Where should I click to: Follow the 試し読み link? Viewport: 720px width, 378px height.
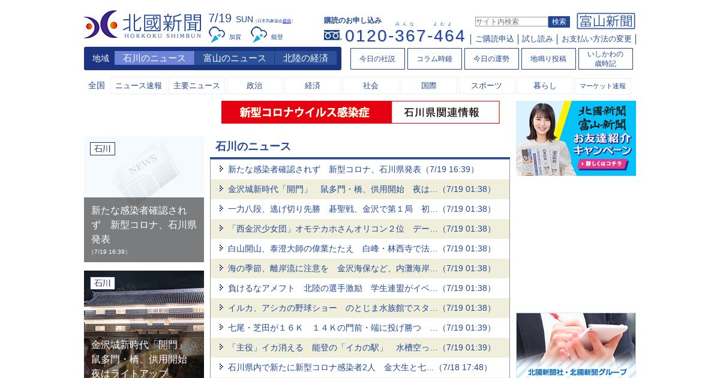538,39
